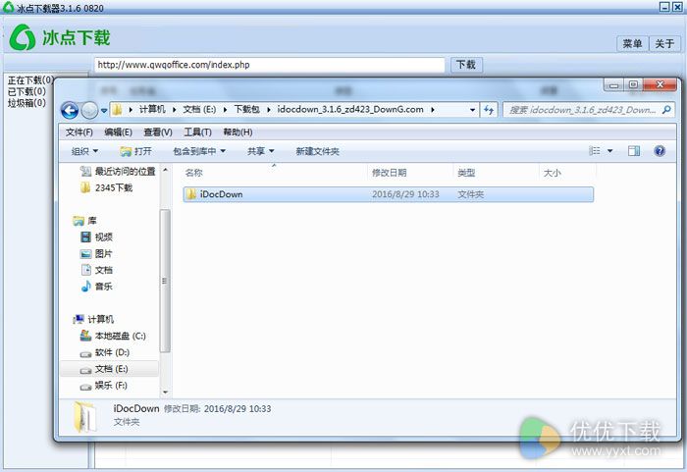Click the 下载 button in 冰点下载

(x=466, y=65)
